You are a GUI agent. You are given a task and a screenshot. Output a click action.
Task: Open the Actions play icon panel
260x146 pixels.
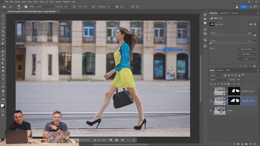point(205,19)
